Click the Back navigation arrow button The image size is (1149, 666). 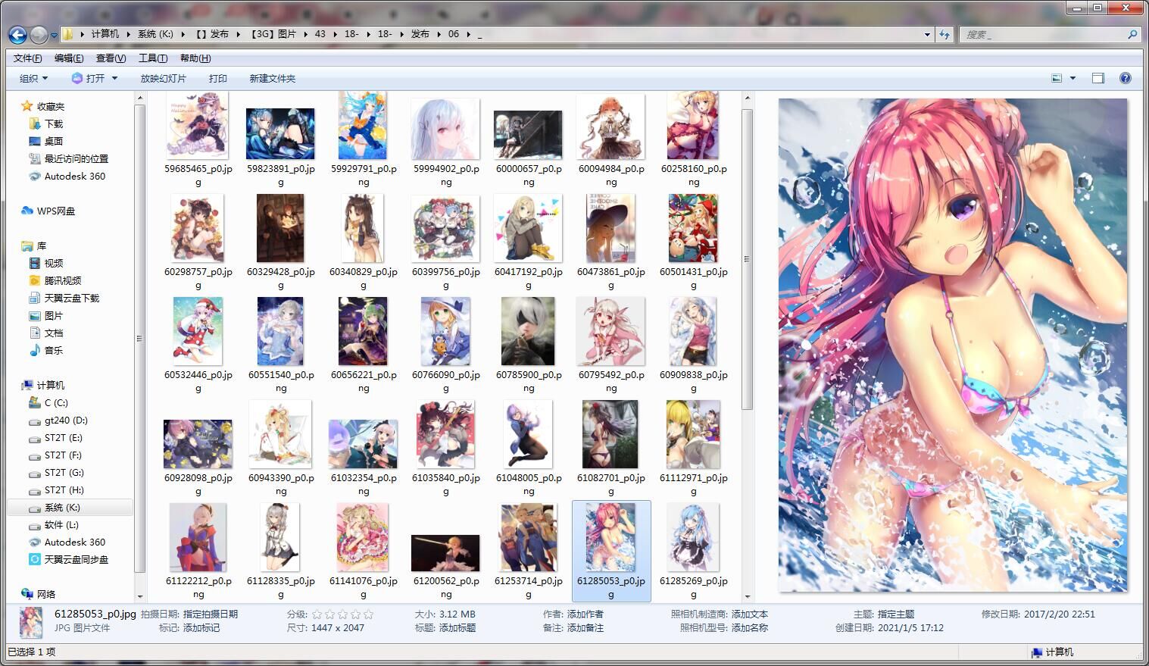17,34
